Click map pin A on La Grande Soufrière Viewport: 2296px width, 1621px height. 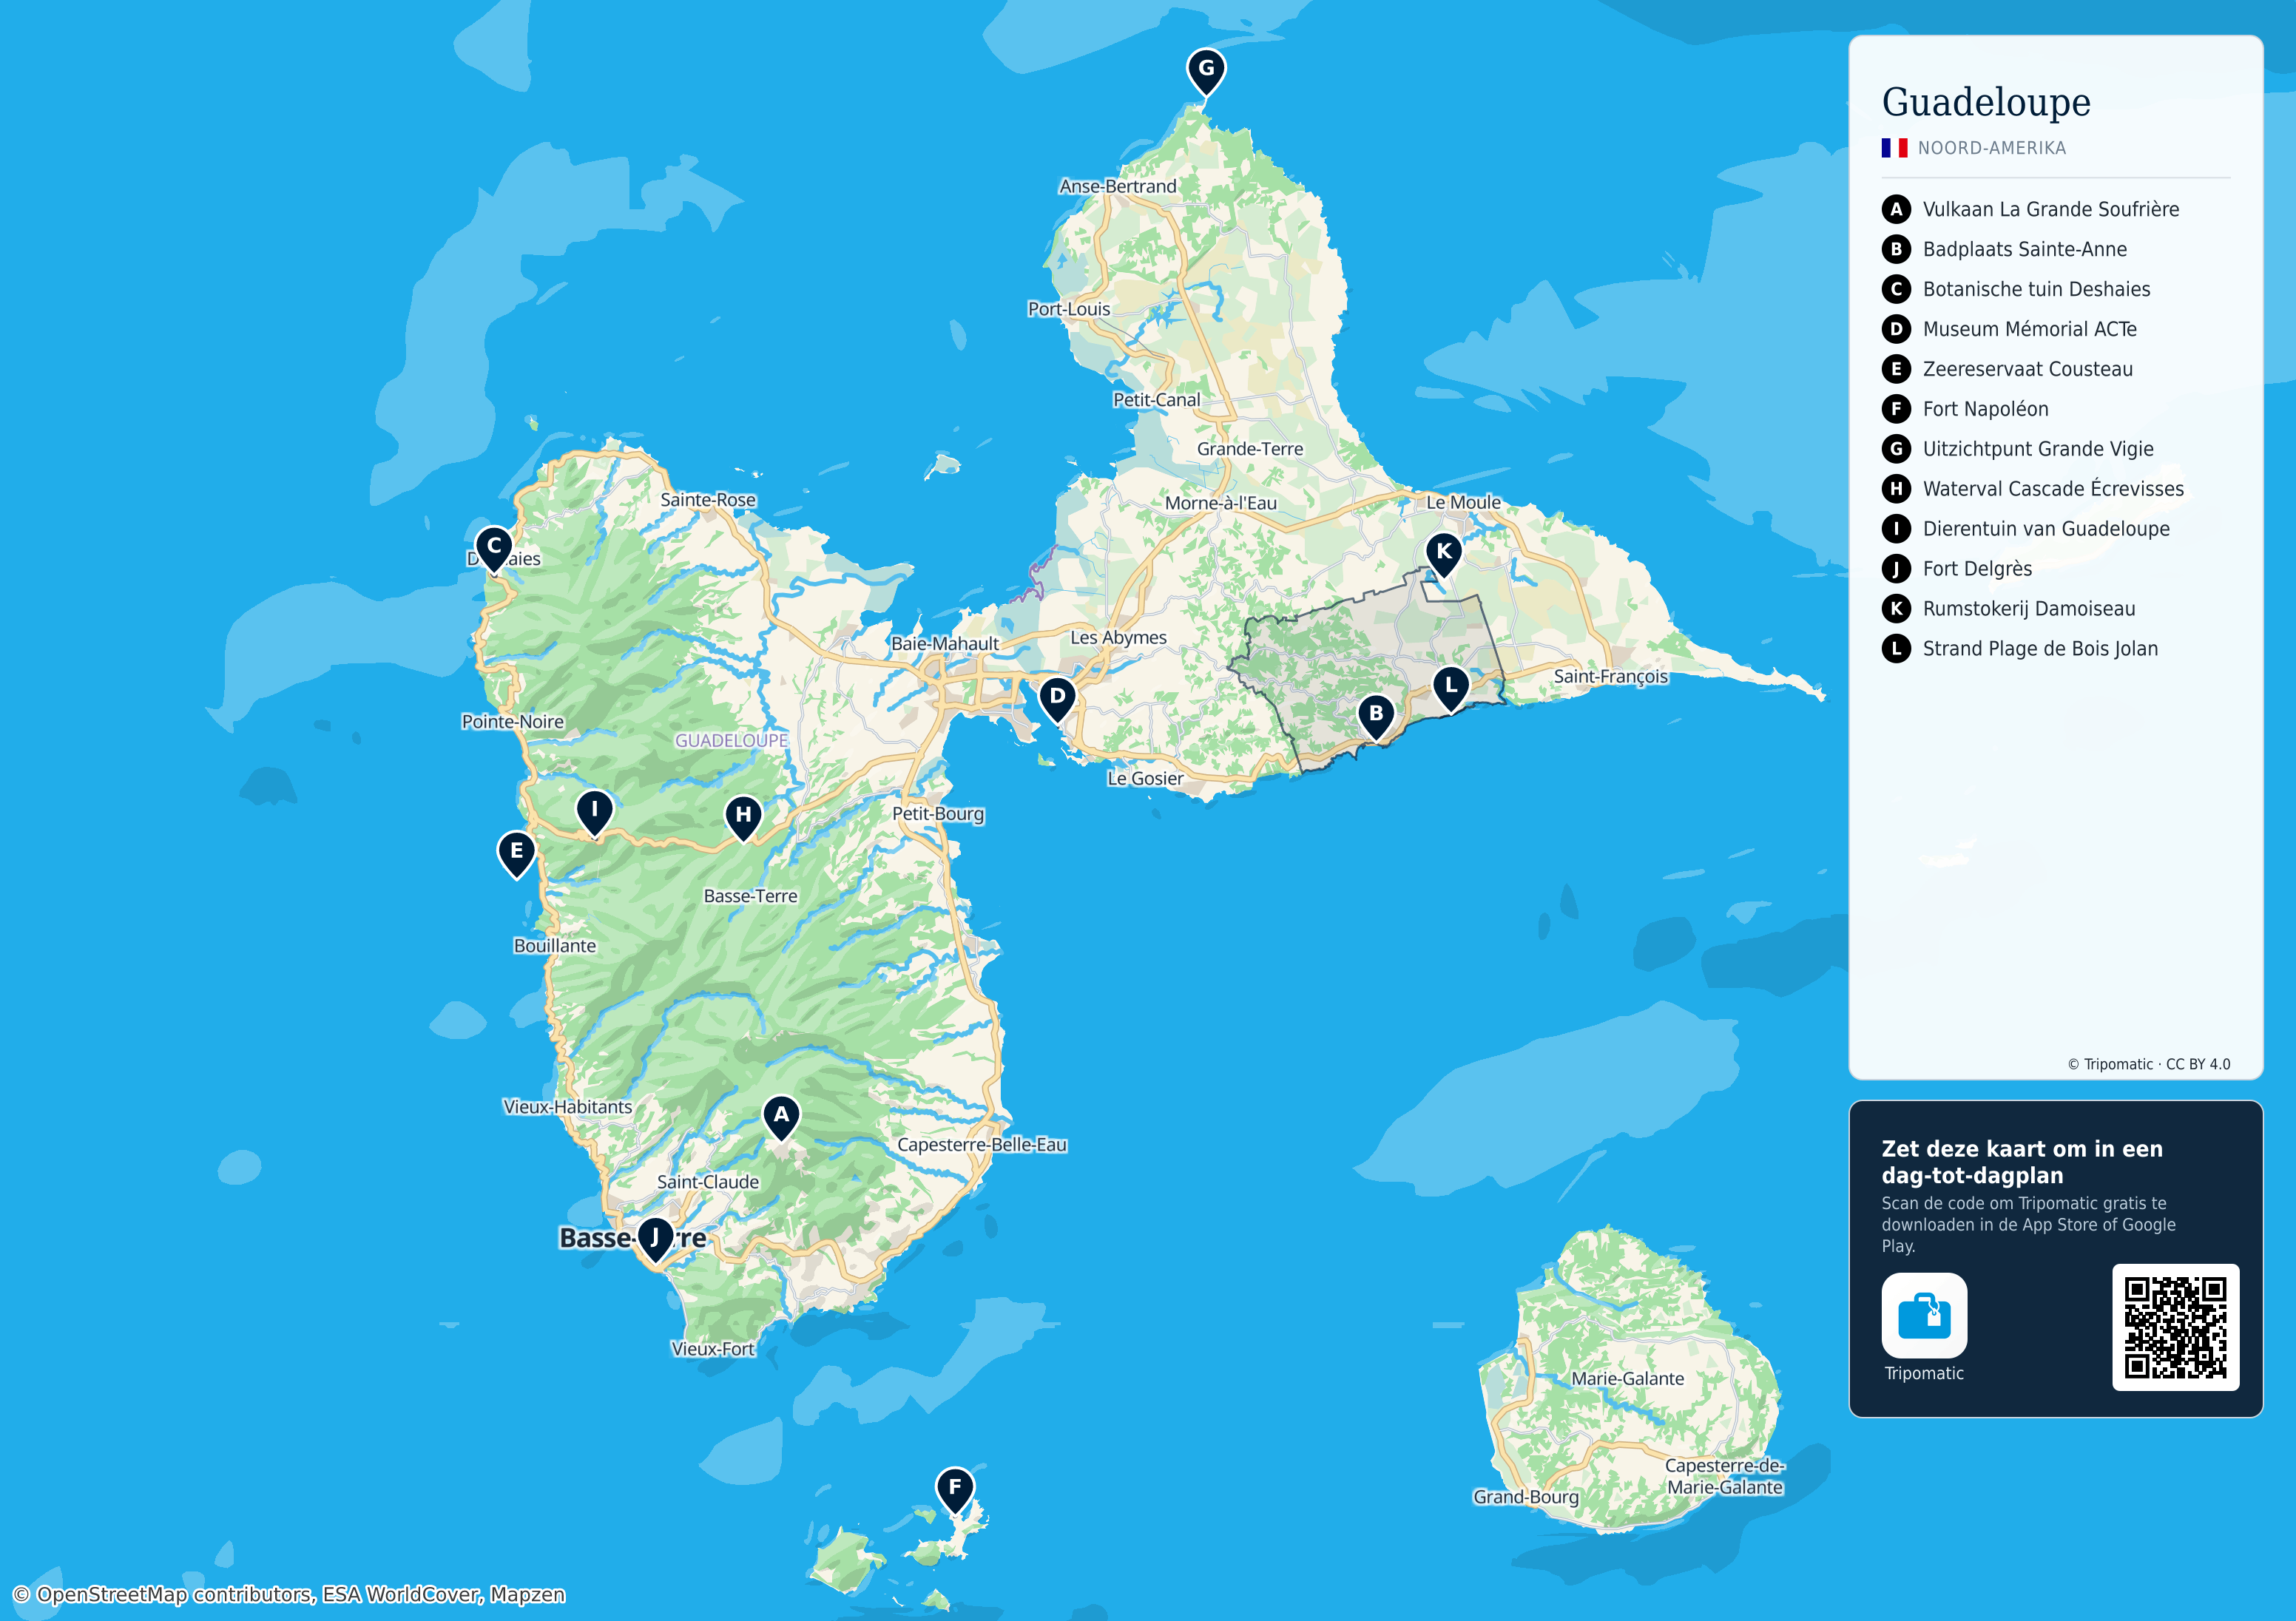click(x=781, y=1117)
